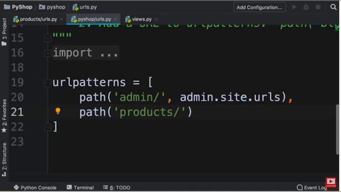Click the folded import ... text
Screen dimensions: 341x192
tap(85, 53)
